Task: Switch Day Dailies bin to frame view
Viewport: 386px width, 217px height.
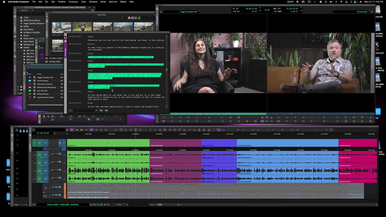Action: click(x=133, y=18)
